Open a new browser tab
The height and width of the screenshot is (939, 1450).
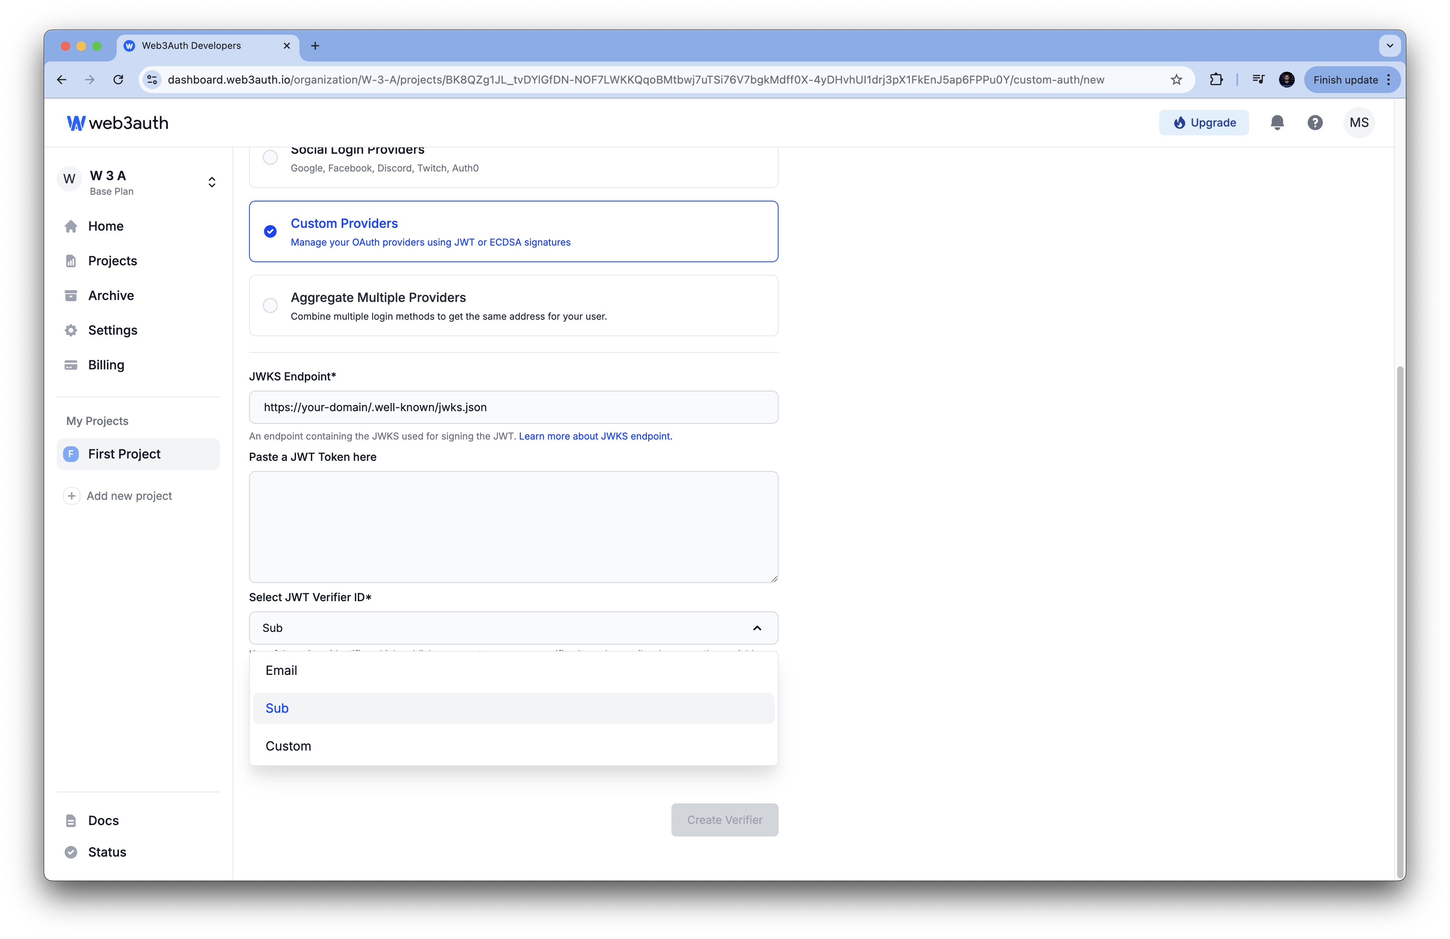[x=315, y=46]
